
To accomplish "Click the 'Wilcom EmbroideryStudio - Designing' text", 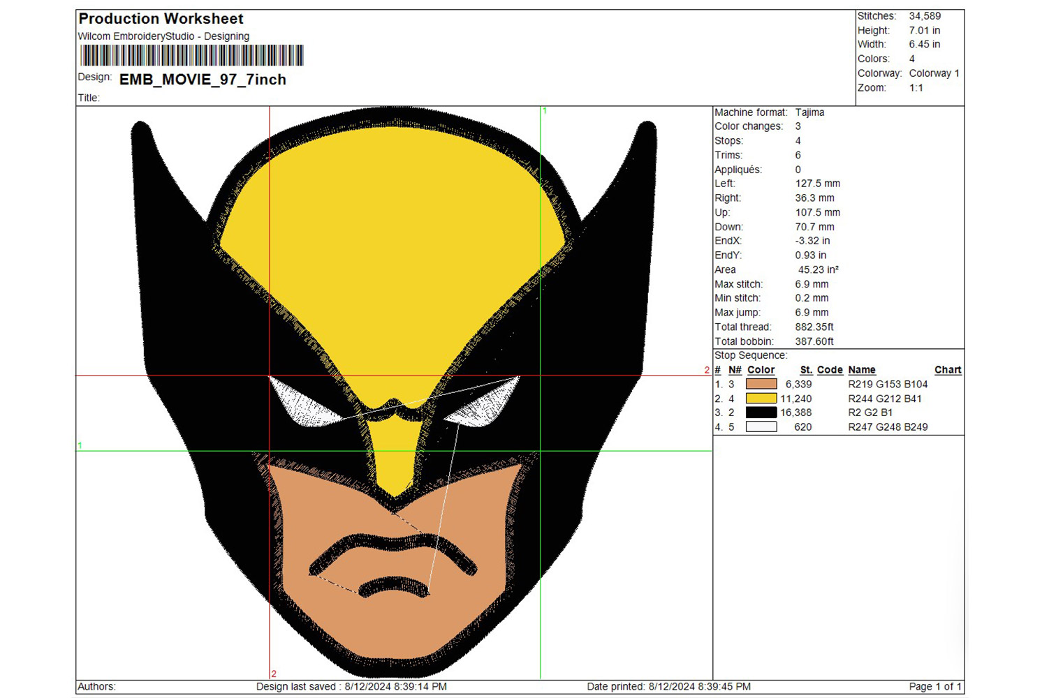I will [163, 36].
